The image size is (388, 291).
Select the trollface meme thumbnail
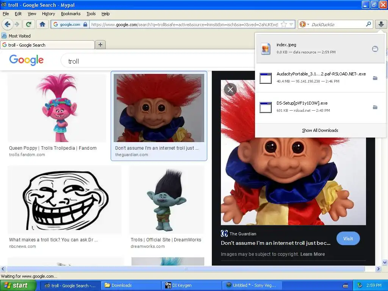tap(64, 199)
